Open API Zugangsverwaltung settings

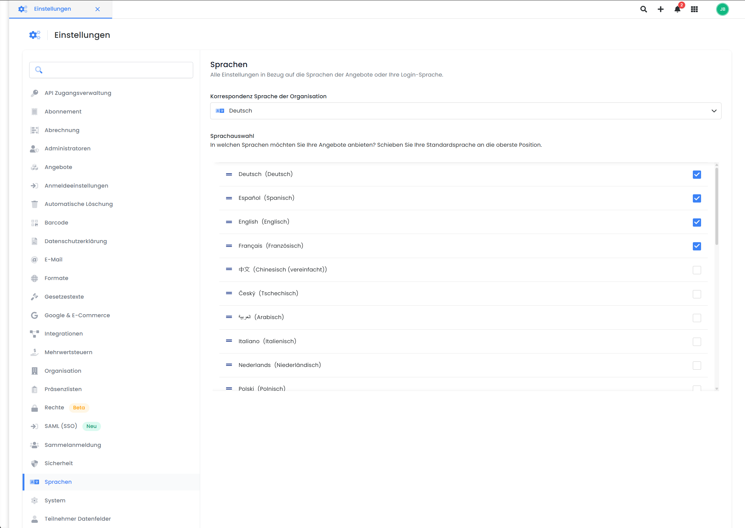click(x=78, y=93)
